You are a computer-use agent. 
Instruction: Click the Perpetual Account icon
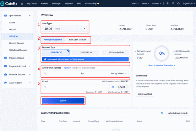(6, 66)
